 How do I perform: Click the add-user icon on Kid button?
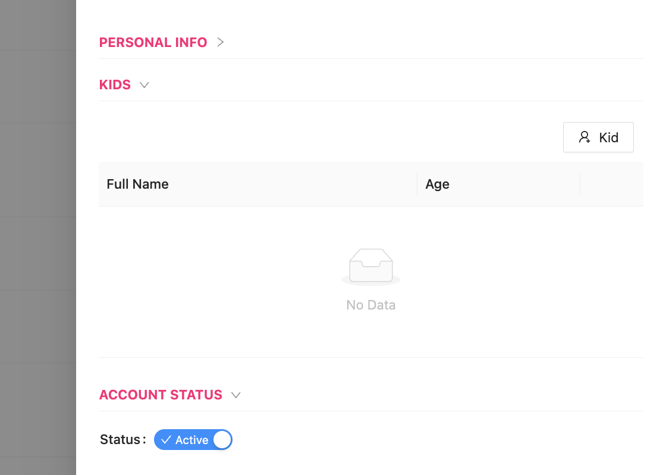pyautogui.click(x=585, y=137)
